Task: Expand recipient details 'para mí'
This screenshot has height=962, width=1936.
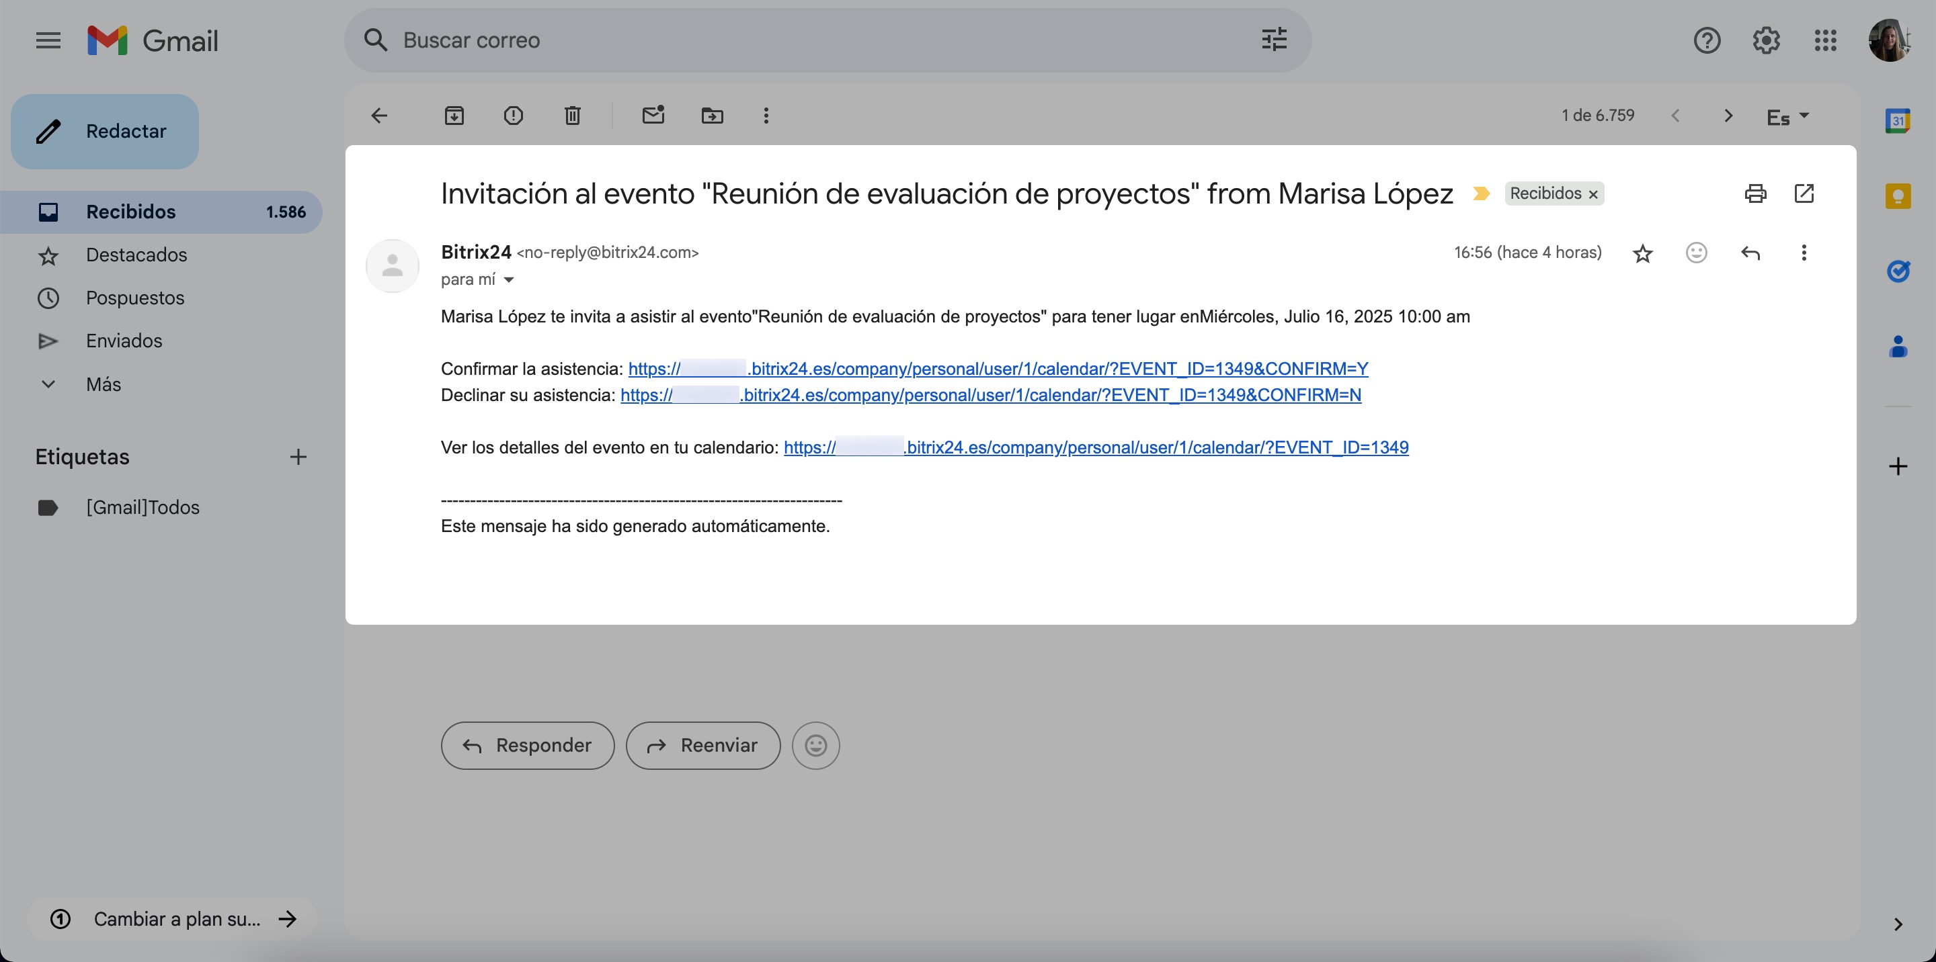Action: [509, 280]
